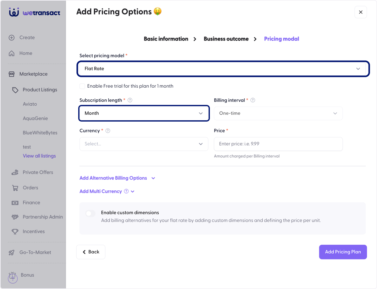Image resolution: width=377 pixels, height=289 pixels.
Task: Open Partnership Admin in the sidebar
Action: coord(43,217)
